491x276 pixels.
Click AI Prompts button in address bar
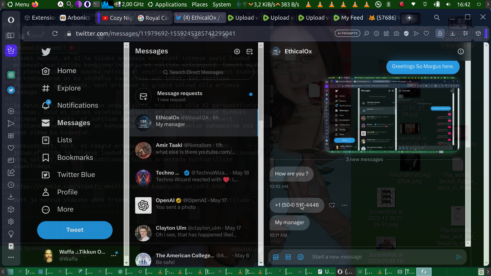(348, 33)
